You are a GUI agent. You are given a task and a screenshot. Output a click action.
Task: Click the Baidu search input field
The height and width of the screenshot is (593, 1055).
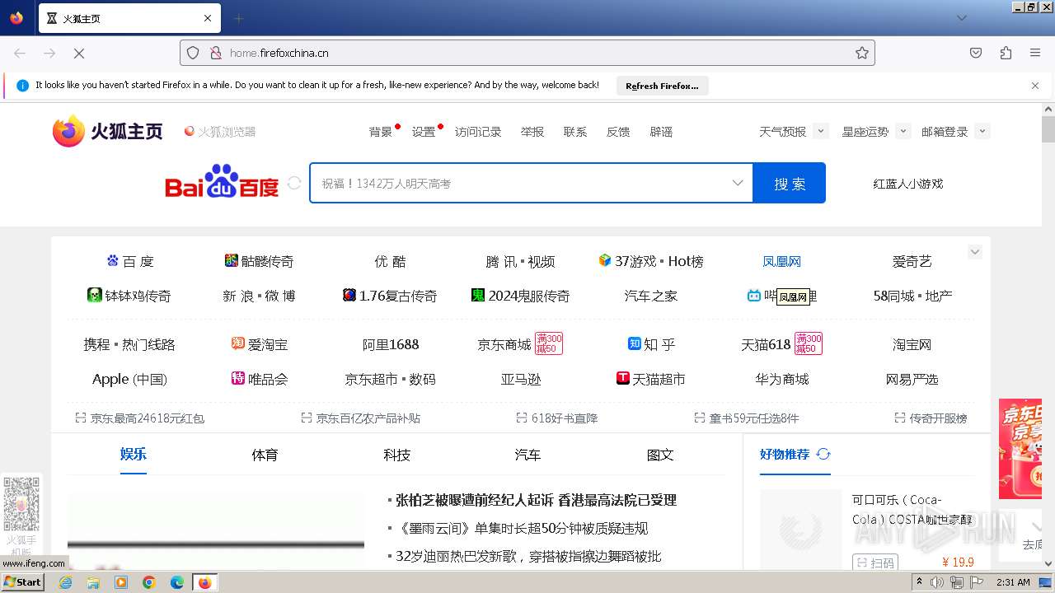(x=520, y=183)
